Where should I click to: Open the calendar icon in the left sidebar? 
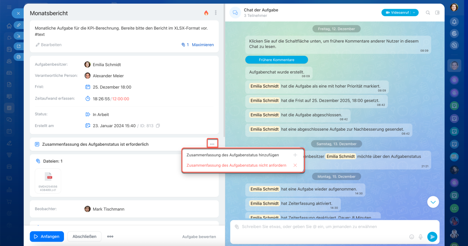point(9,131)
